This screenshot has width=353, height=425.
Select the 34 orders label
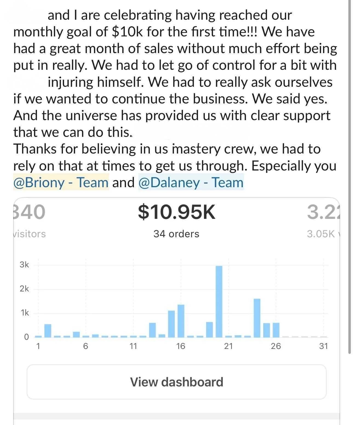point(176,234)
